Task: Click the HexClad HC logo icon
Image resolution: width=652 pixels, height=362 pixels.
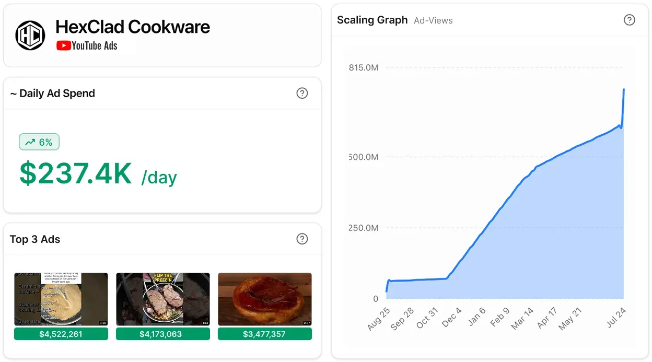Action: [30, 36]
